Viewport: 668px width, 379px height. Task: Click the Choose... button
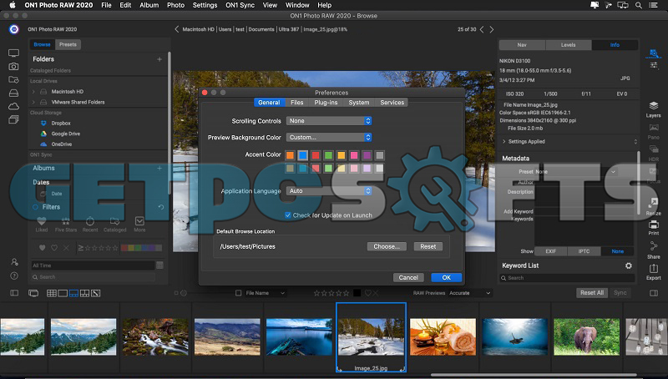[x=387, y=246]
